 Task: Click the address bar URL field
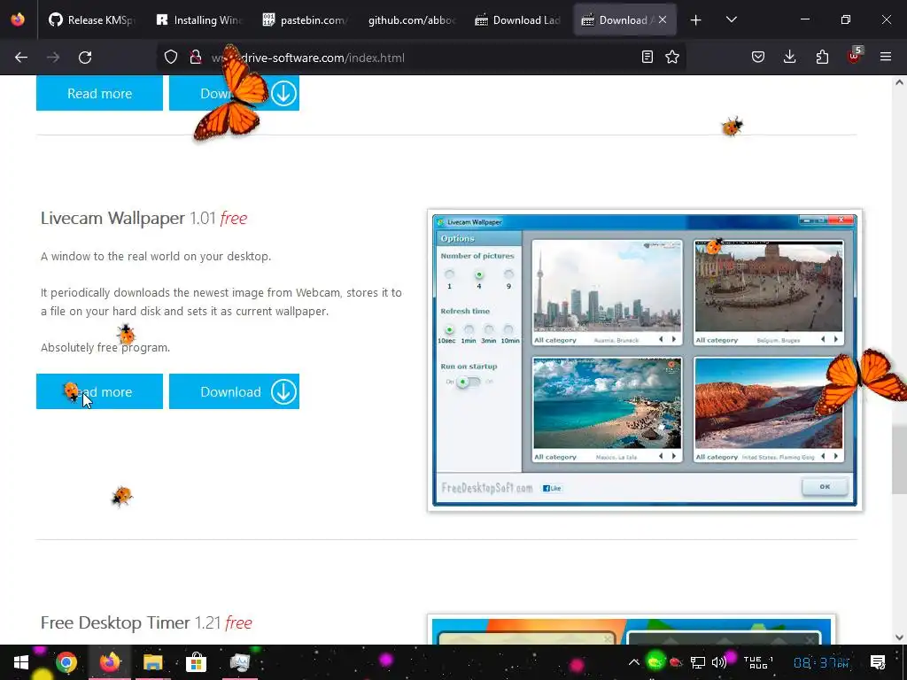[422, 58]
